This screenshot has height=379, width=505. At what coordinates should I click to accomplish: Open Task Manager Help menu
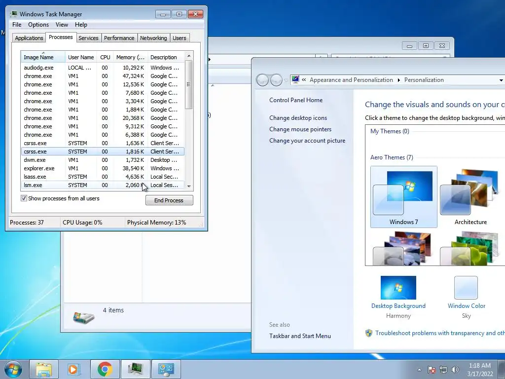(81, 25)
